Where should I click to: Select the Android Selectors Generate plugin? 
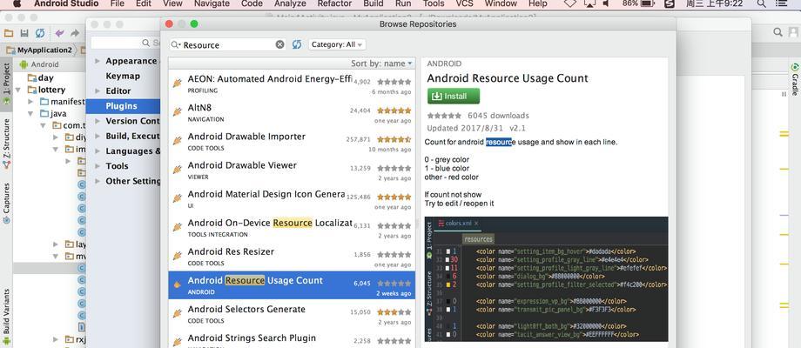[x=292, y=314]
